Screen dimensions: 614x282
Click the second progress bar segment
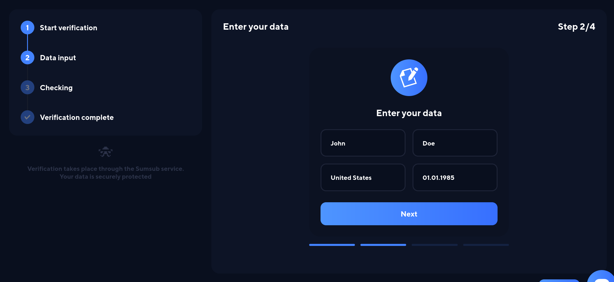pyautogui.click(x=383, y=245)
